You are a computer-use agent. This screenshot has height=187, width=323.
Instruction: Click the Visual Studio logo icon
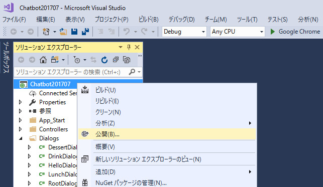pyautogui.click(x=9, y=8)
